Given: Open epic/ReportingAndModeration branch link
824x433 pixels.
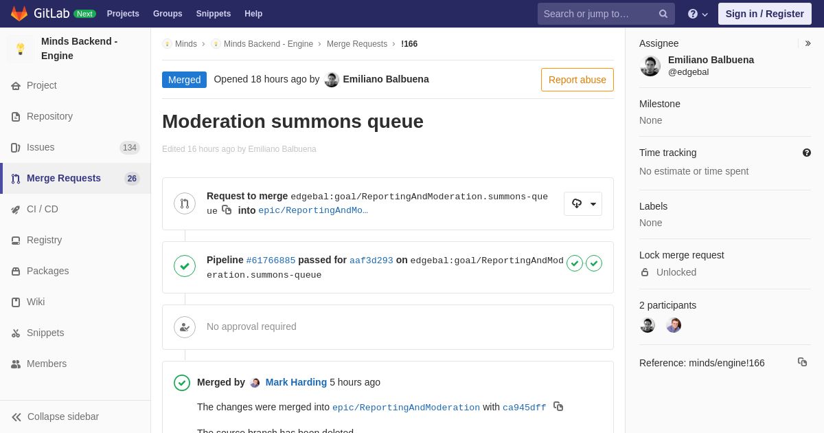Looking at the screenshot, I should (x=406, y=408).
